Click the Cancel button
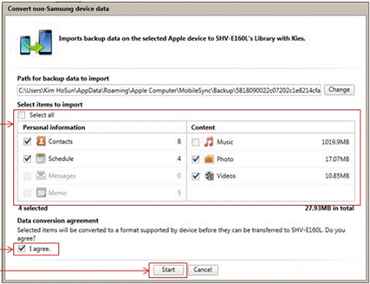Screen dimensions: 370x284 [203, 270]
